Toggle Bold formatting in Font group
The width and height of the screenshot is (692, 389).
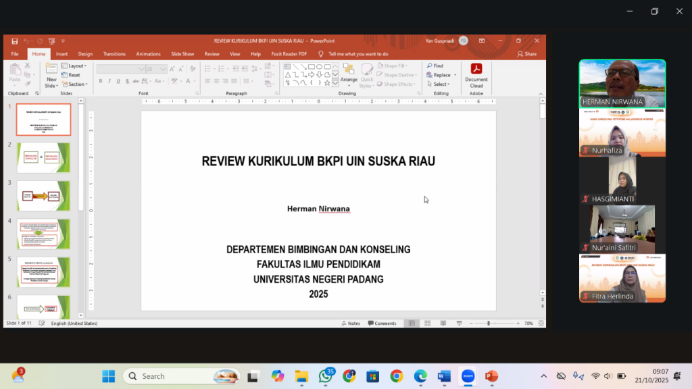101,81
